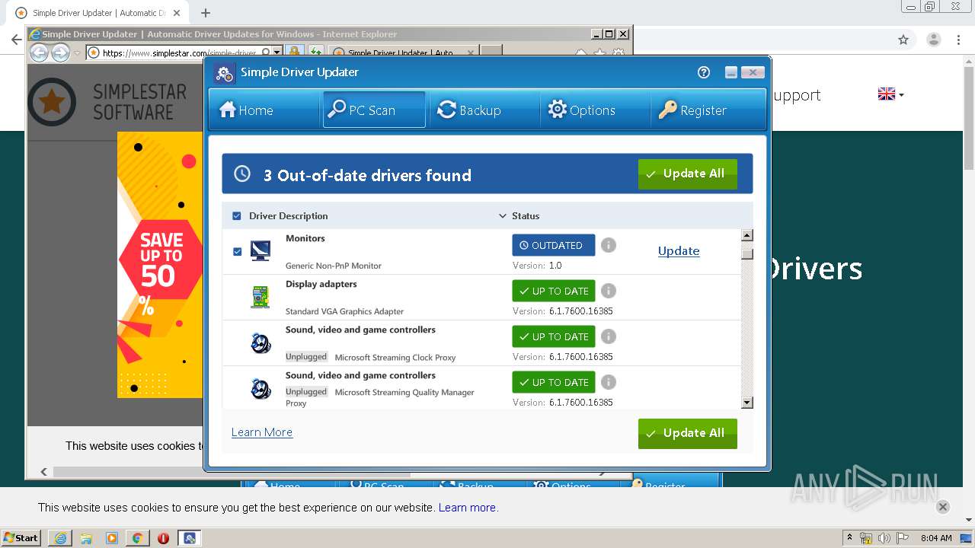Click the IE security lock icon
The image size is (975, 548).
click(x=295, y=52)
